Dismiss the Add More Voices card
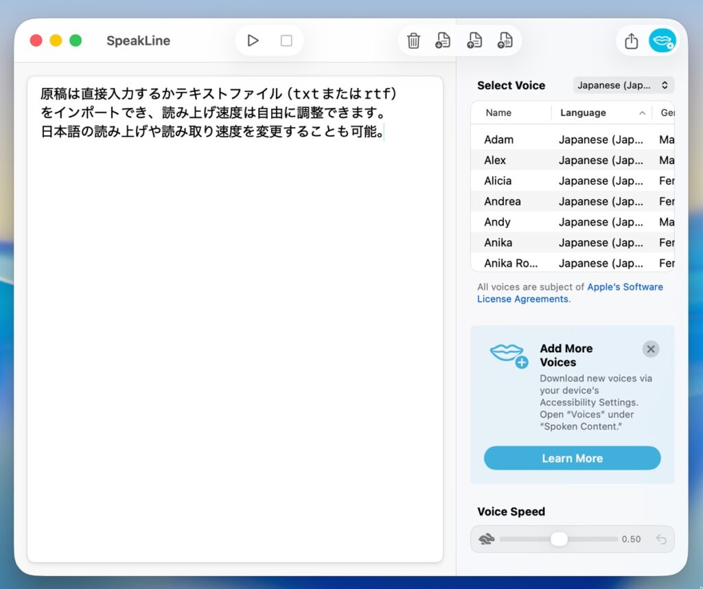This screenshot has height=589, width=703. (x=650, y=349)
